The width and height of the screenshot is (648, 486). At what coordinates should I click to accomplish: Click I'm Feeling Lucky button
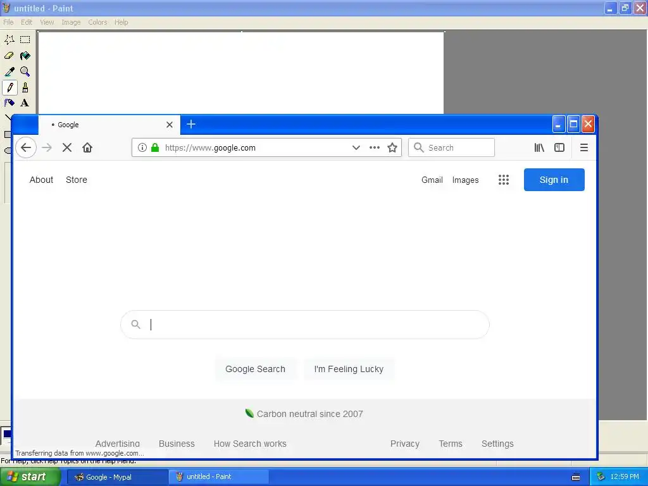pyautogui.click(x=349, y=369)
